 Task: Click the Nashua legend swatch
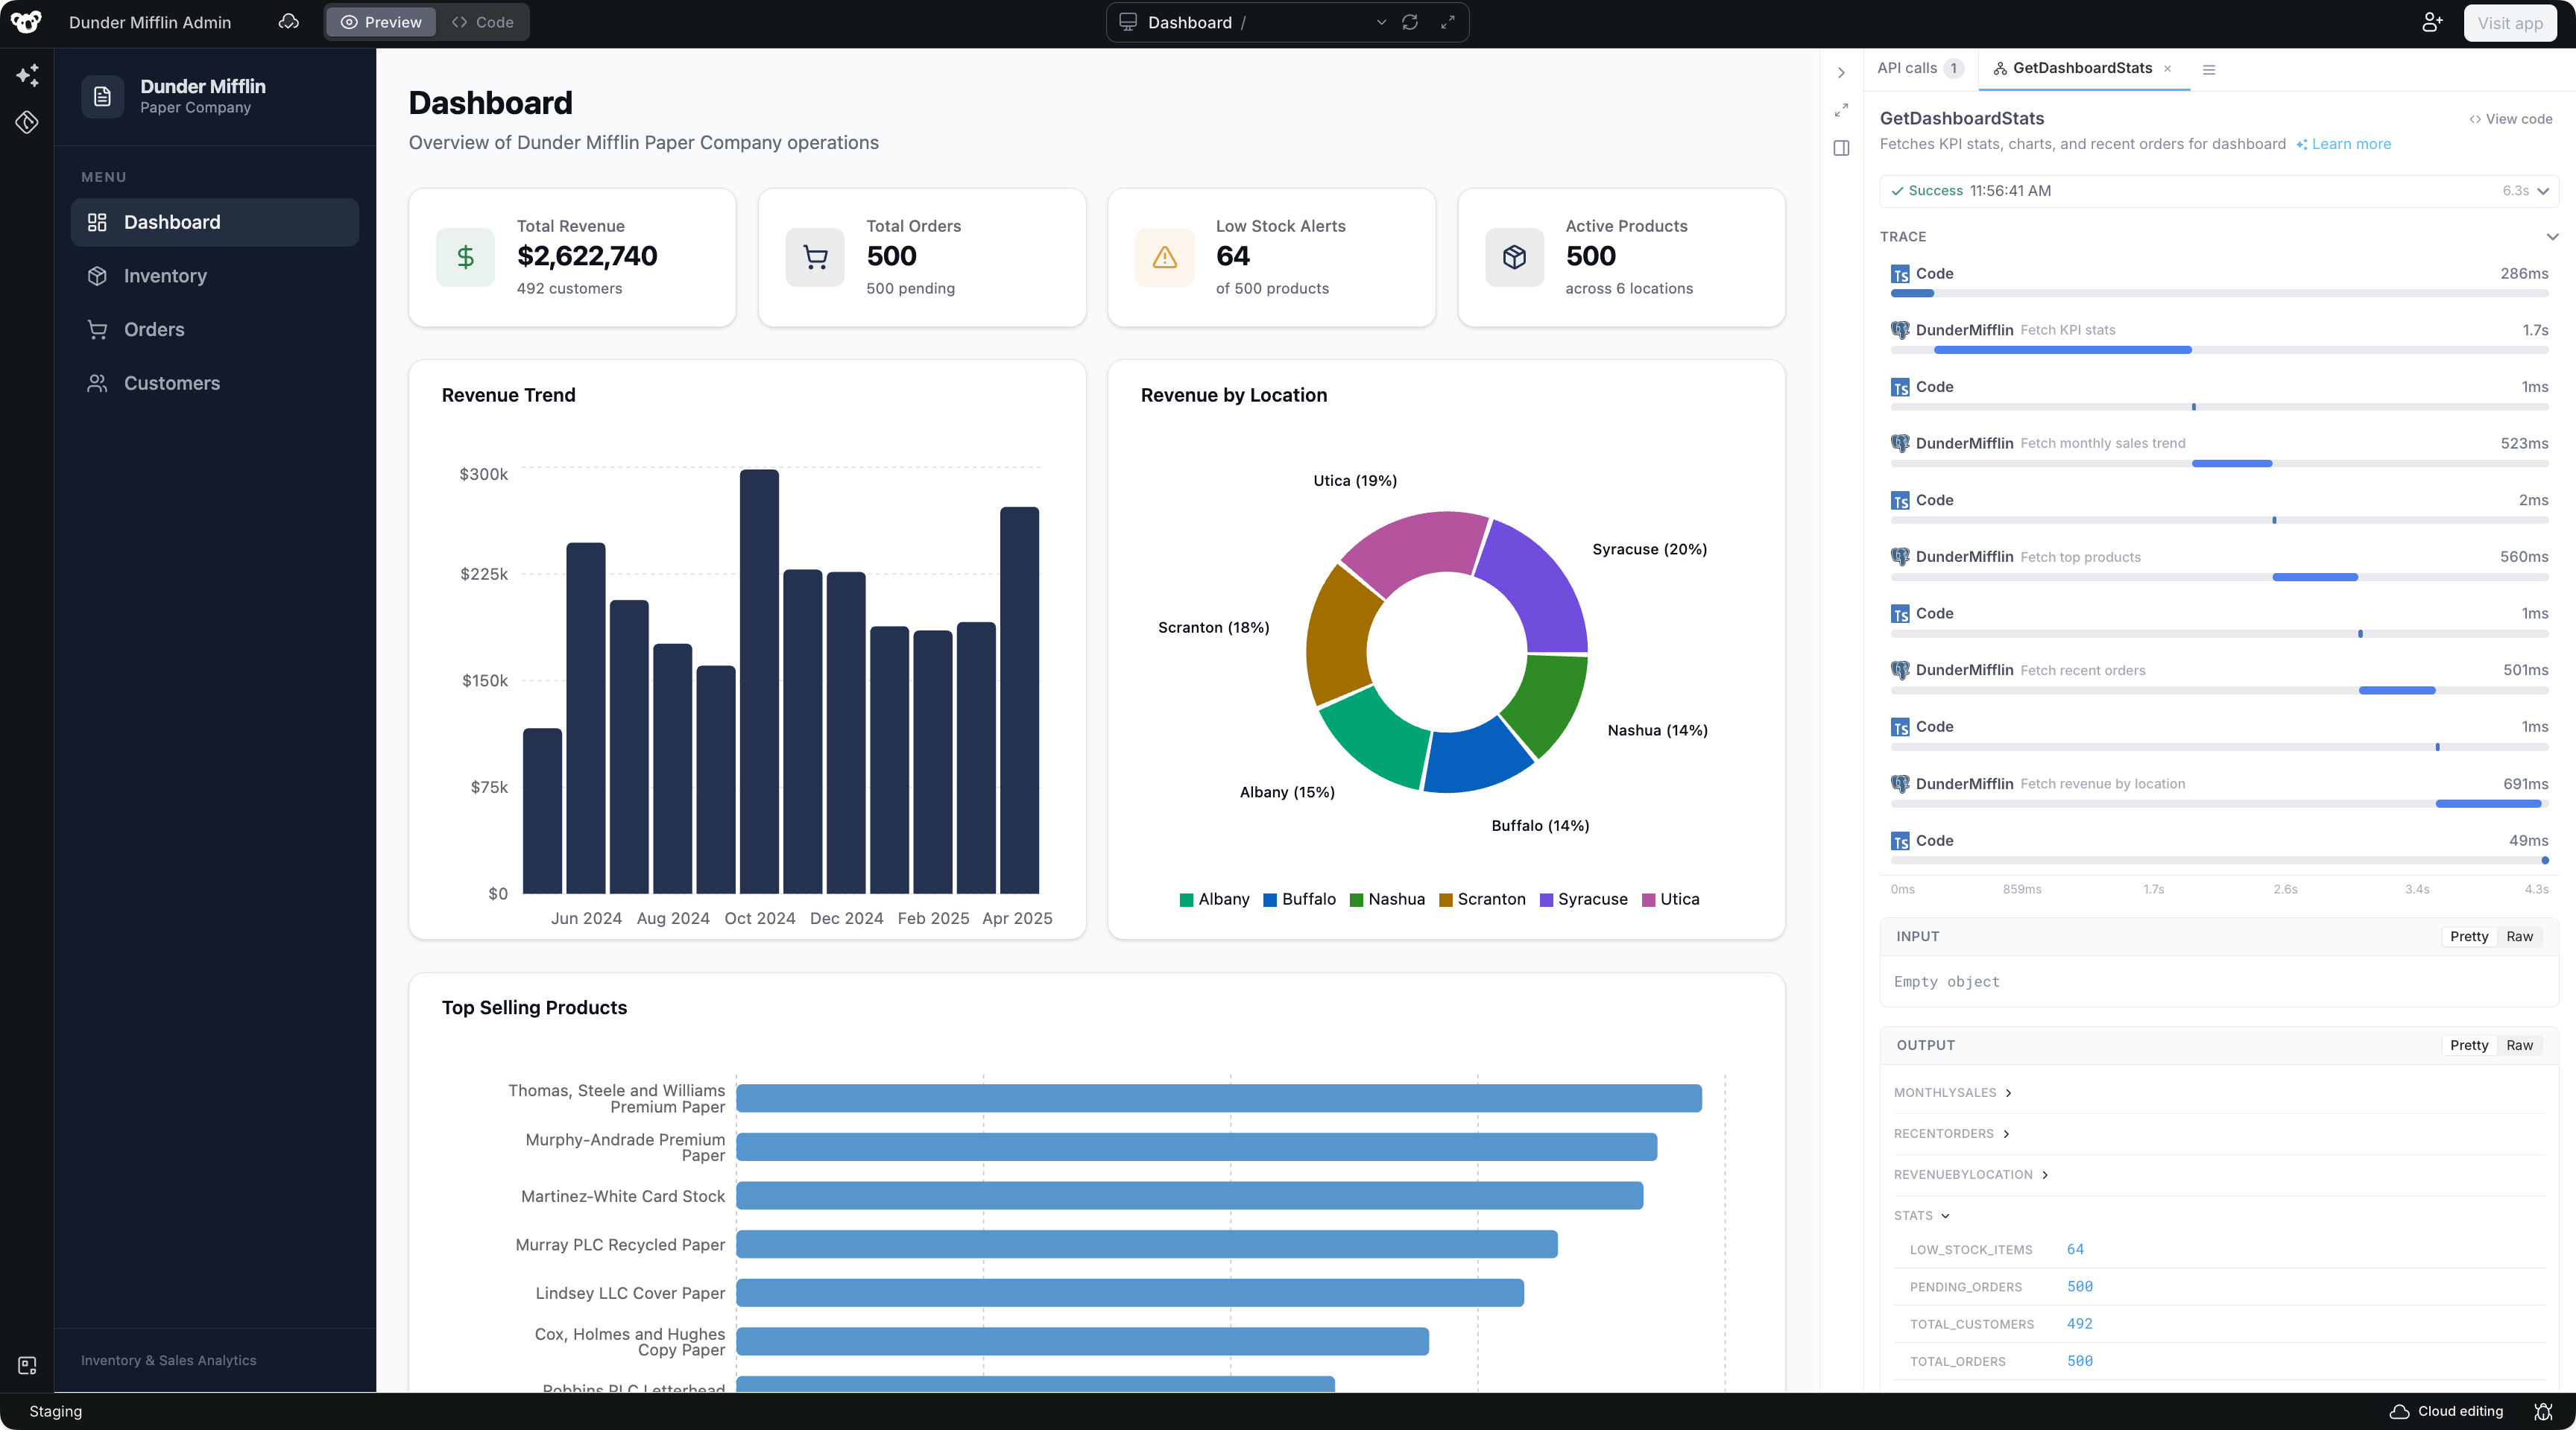pos(1357,900)
